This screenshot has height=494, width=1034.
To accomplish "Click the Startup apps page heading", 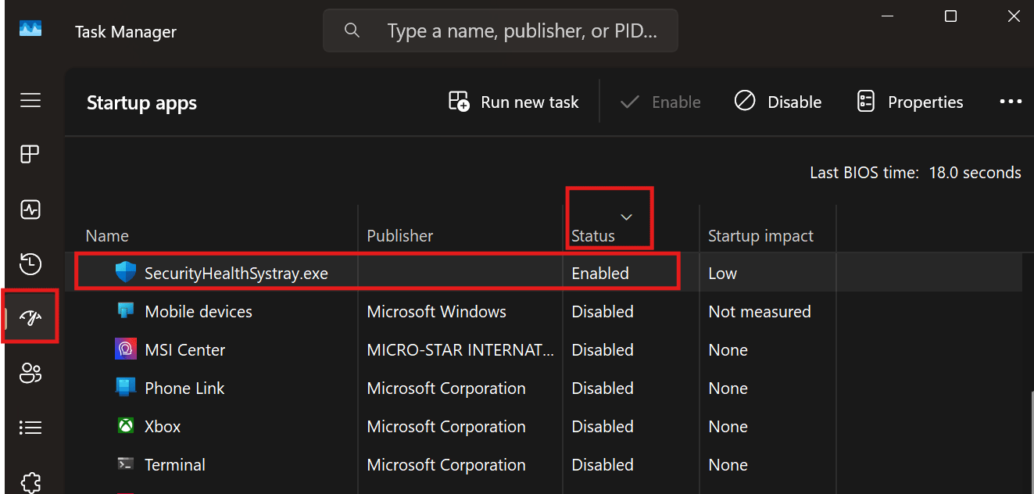I will pyautogui.click(x=141, y=103).
